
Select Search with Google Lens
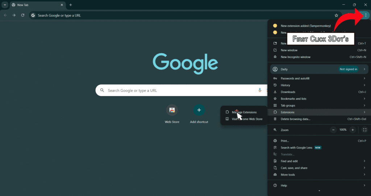[x=319, y=148]
